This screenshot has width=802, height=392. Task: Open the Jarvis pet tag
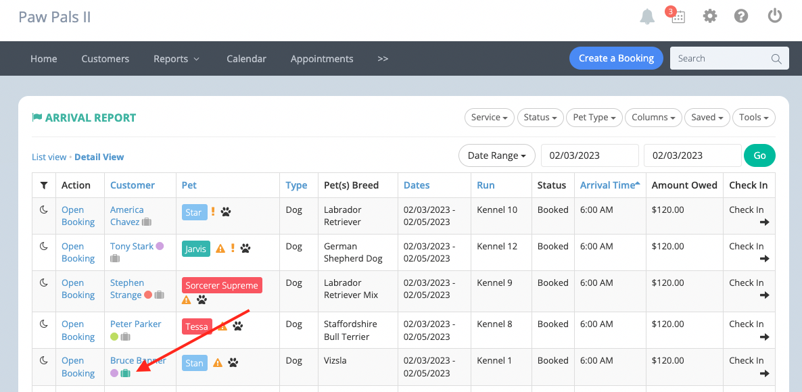pos(196,249)
